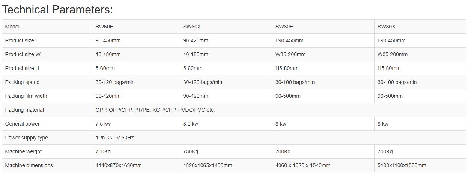Screen dimensions: 471x178
Task: Click the 7.5 kw general power cell
Action: coord(136,124)
